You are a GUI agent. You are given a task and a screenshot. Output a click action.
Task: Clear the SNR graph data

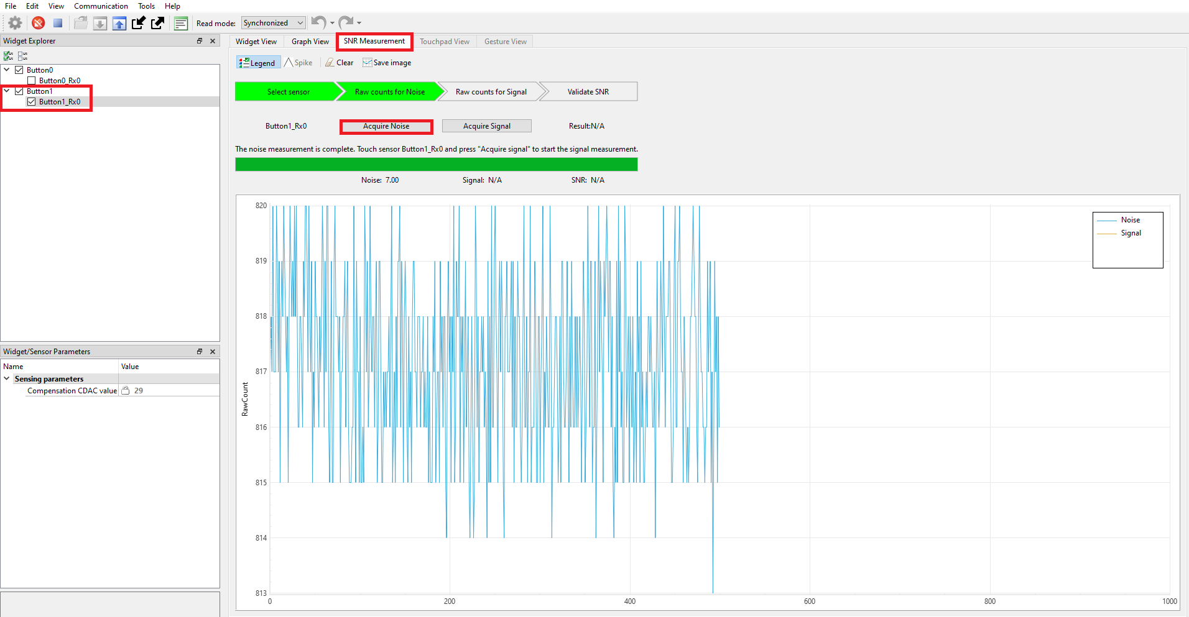point(340,63)
